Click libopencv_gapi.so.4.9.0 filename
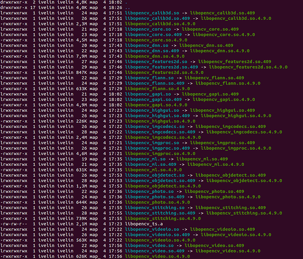 (x=156, y=105)
